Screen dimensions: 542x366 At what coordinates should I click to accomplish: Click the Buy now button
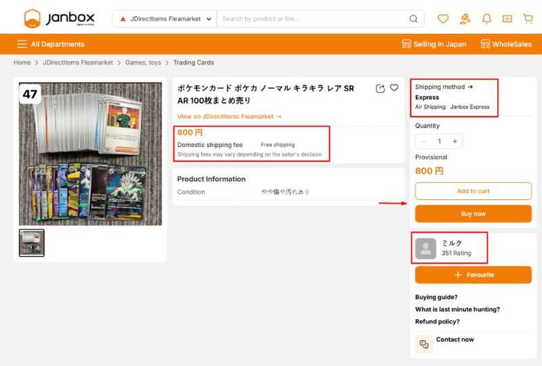pos(473,213)
